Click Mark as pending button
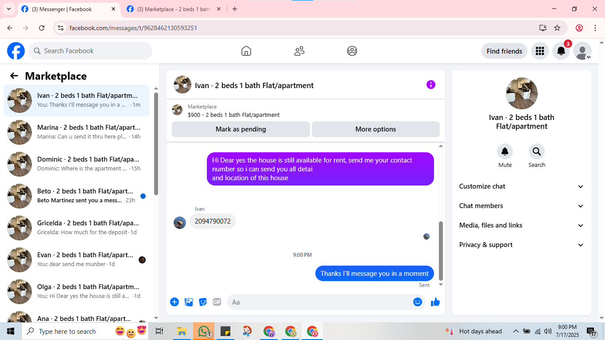Viewport: 605px width, 340px height. tap(241, 129)
